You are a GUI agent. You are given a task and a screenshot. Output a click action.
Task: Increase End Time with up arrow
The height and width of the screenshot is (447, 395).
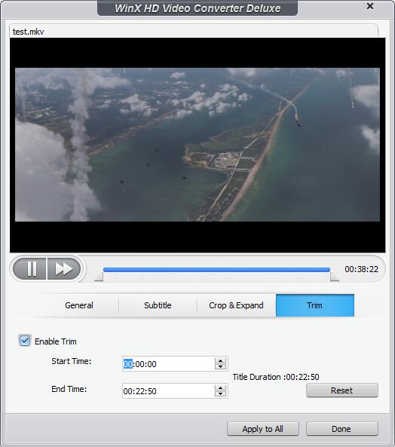[x=220, y=387]
